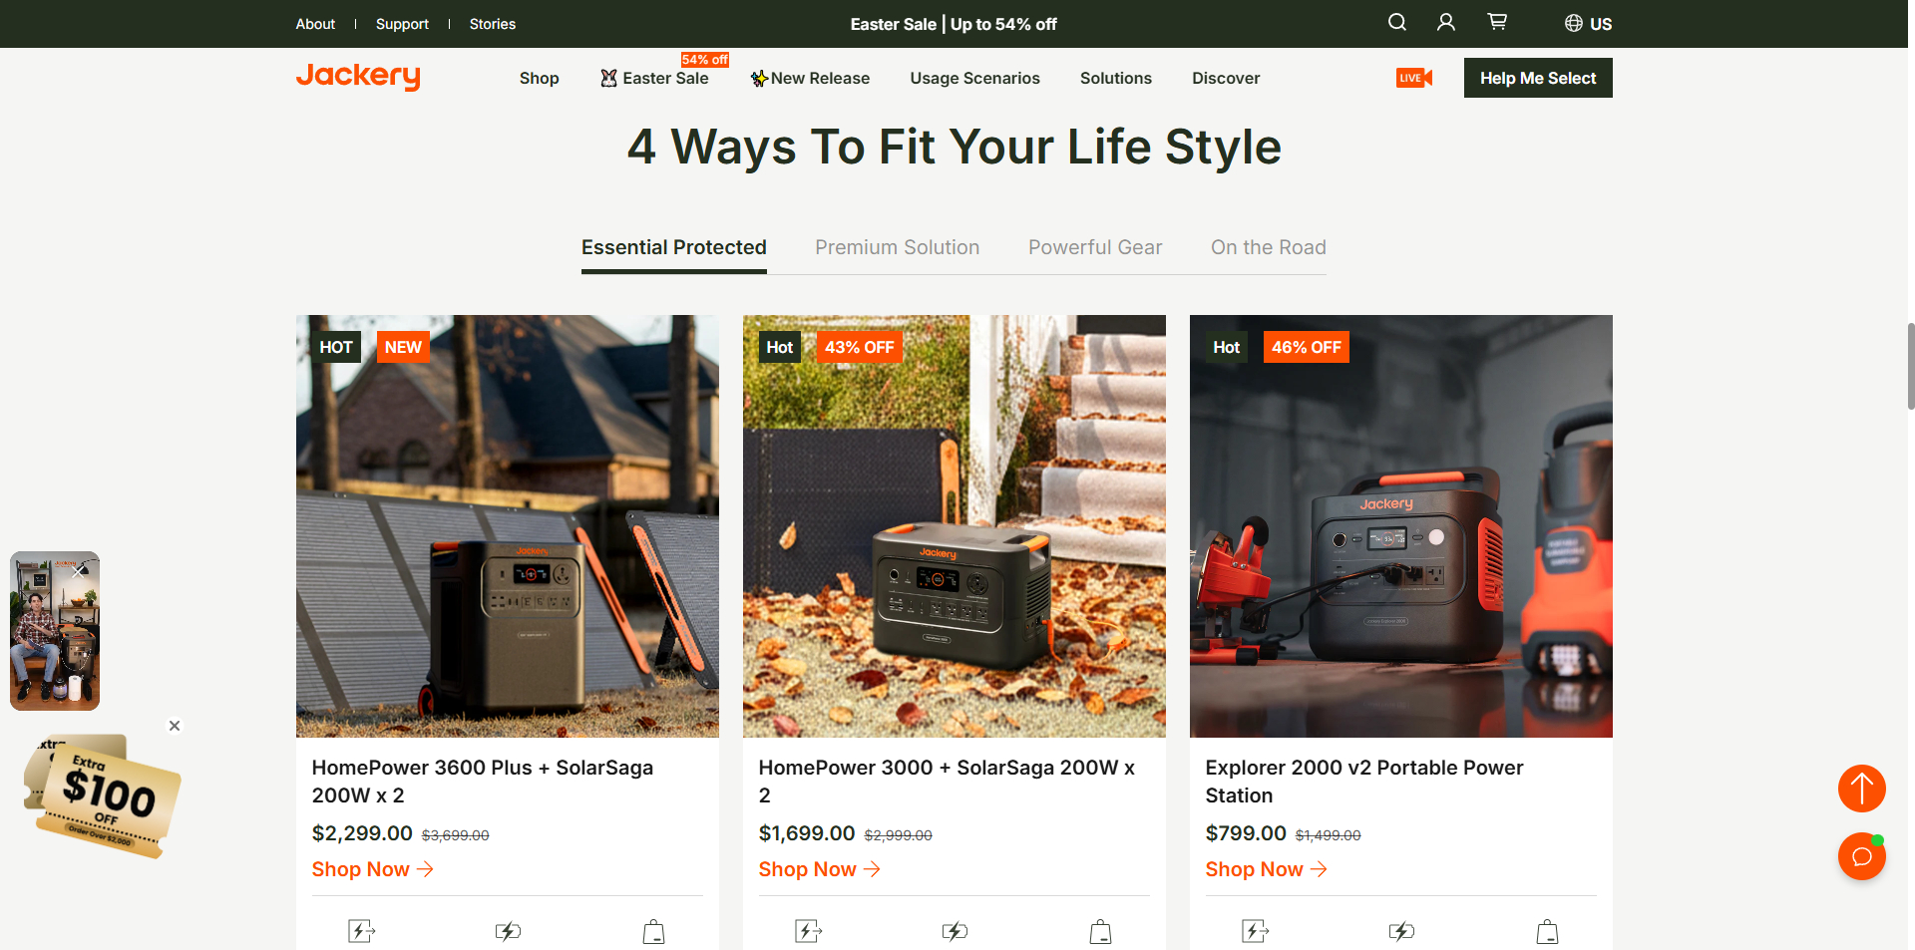Switch to the On the Road tab
This screenshot has width=1915, height=950.
[1269, 247]
